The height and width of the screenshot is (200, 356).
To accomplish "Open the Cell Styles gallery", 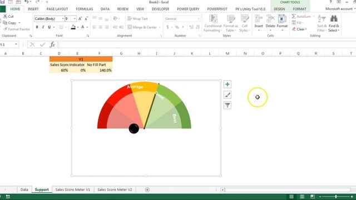I will 245,23.
